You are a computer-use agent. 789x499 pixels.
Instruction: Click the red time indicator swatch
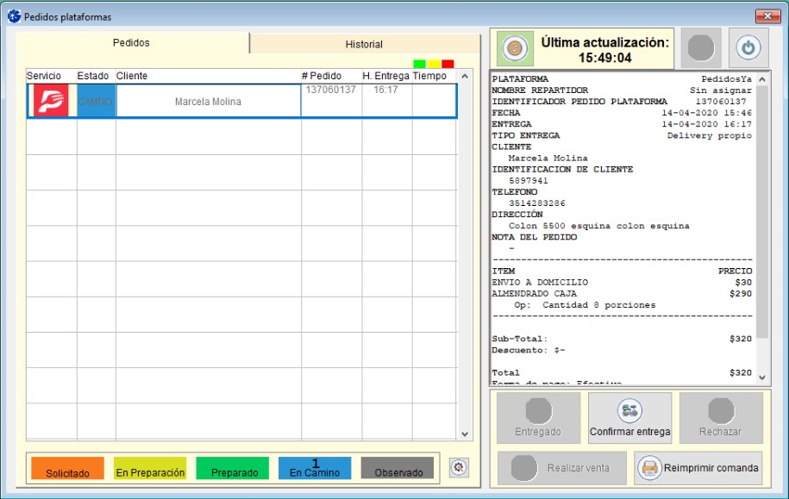(448, 64)
